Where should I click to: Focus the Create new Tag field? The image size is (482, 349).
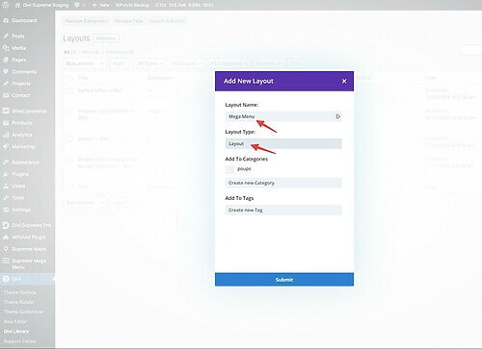pos(283,211)
